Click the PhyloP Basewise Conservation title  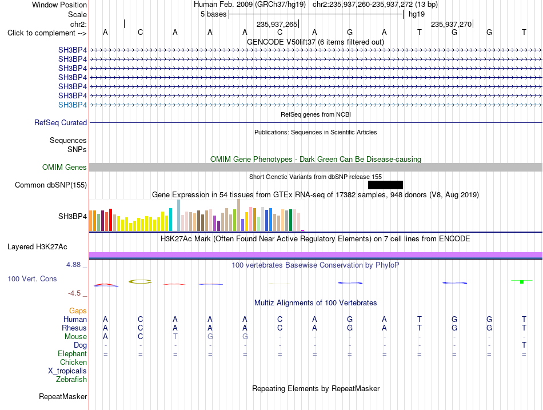[x=316, y=265]
